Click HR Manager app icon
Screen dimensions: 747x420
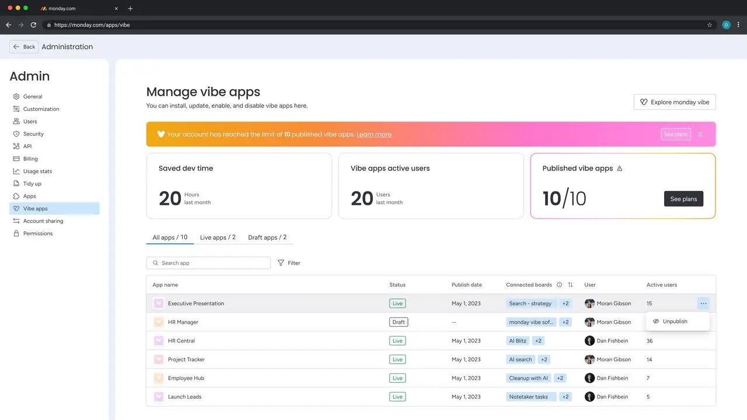coord(159,322)
